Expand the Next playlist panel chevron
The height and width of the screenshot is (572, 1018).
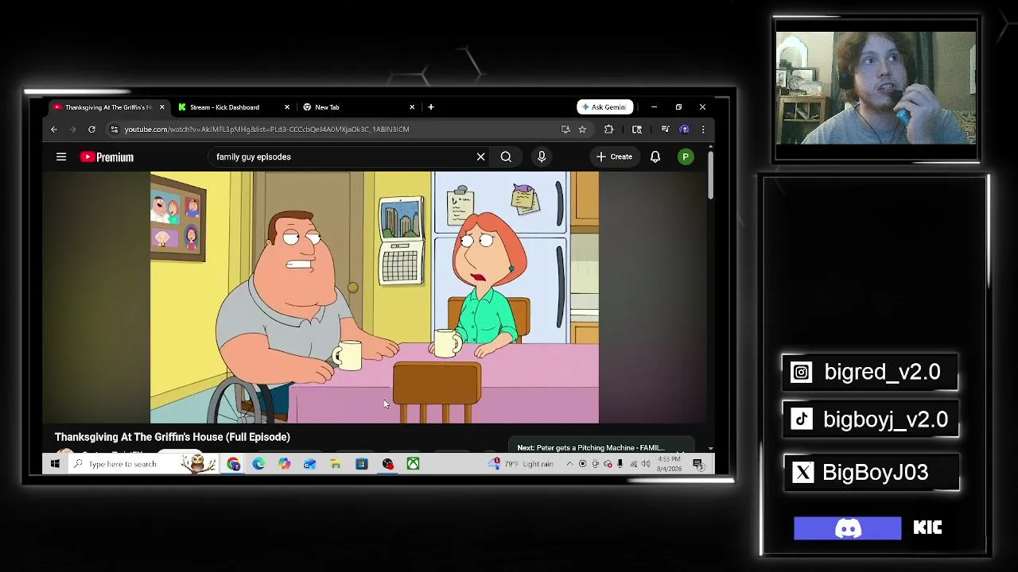point(680,453)
